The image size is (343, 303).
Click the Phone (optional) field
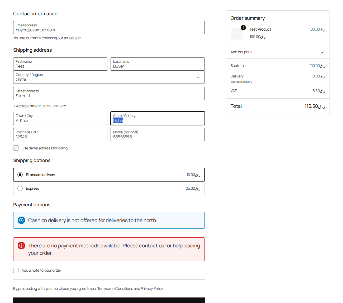[158, 135]
